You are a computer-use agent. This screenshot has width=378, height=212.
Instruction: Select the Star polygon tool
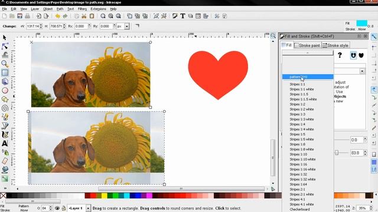coord(5,100)
